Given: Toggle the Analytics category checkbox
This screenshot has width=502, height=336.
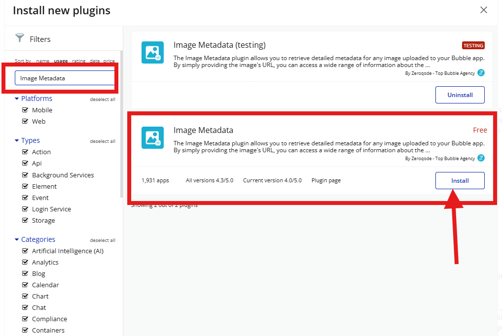Looking at the screenshot, I should [x=25, y=262].
